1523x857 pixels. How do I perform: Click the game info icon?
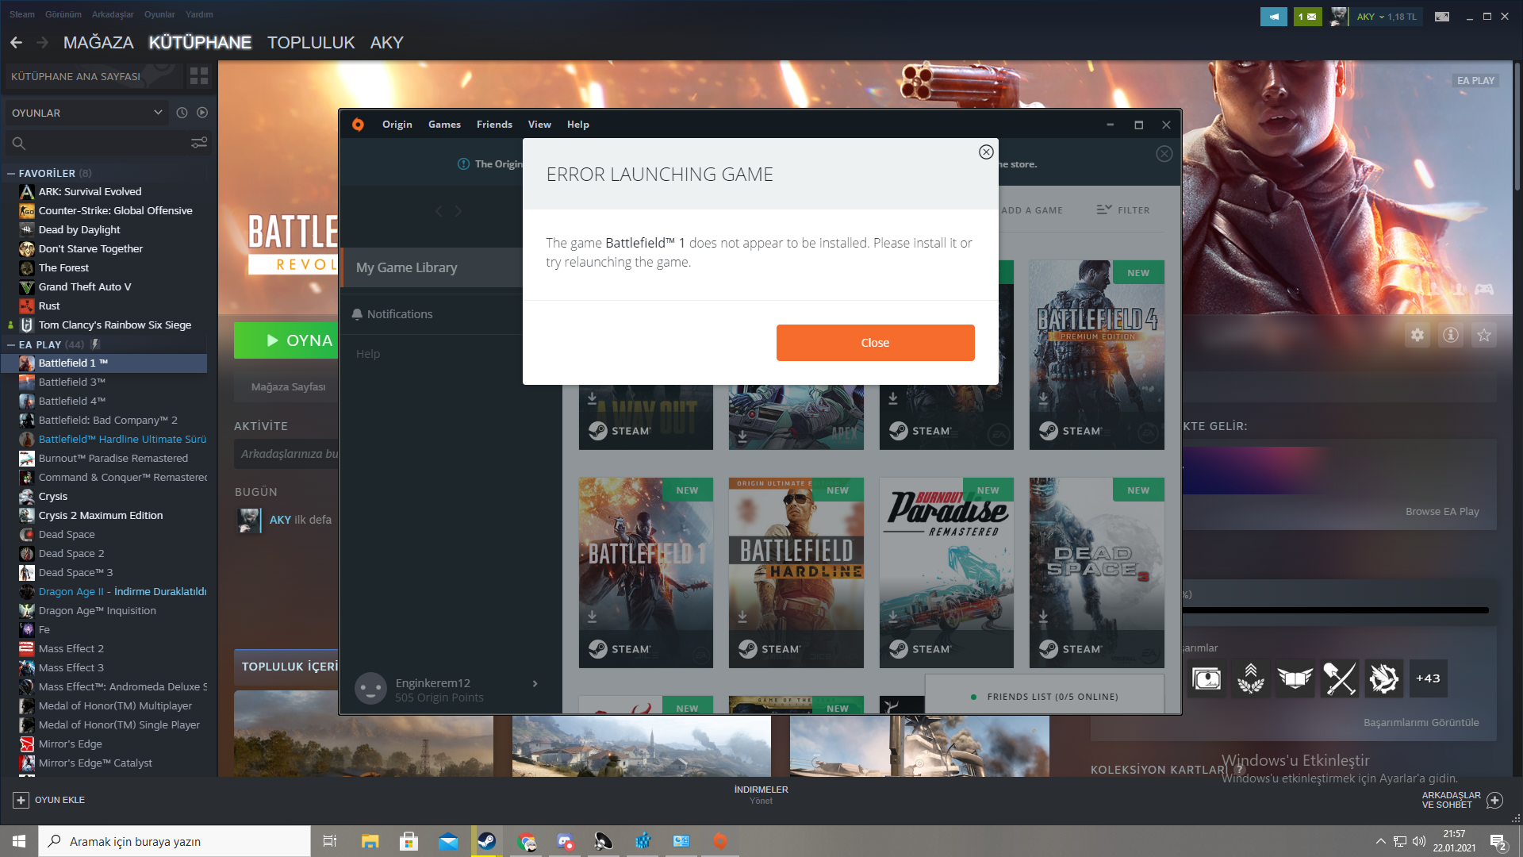pos(1450,335)
